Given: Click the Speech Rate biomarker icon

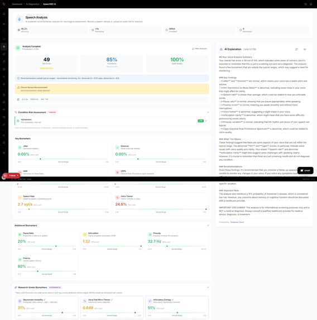Looking at the screenshot, I should (x=20, y=197).
